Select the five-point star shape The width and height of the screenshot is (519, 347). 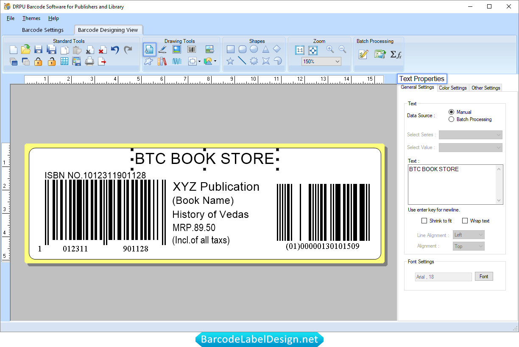(230, 61)
